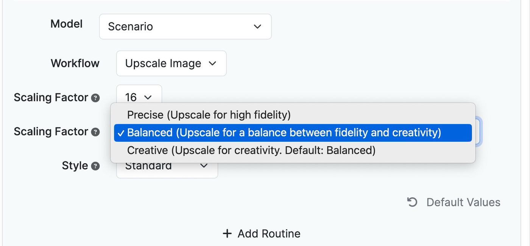Click the chevron arrow in the Scenario model box

pyautogui.click(x=257, y=26)
